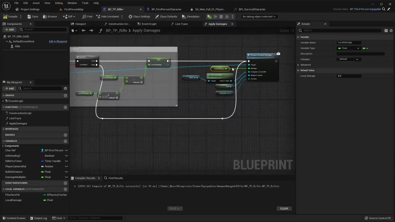Open parent class BP Third Person Equipable link

(x=365, y=9)
